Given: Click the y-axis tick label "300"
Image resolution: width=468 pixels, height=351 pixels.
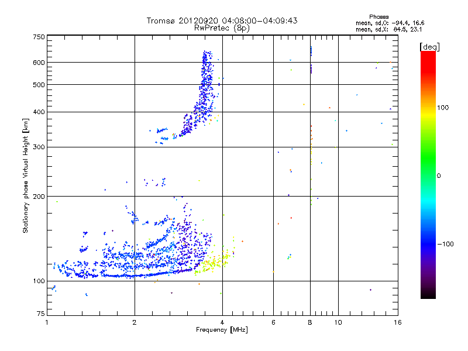Looking at the screenshot, I should (x=39, y=147).
